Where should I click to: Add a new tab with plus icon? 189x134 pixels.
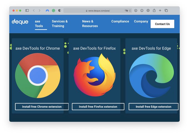pyautogui.click(x=160, y=11)
